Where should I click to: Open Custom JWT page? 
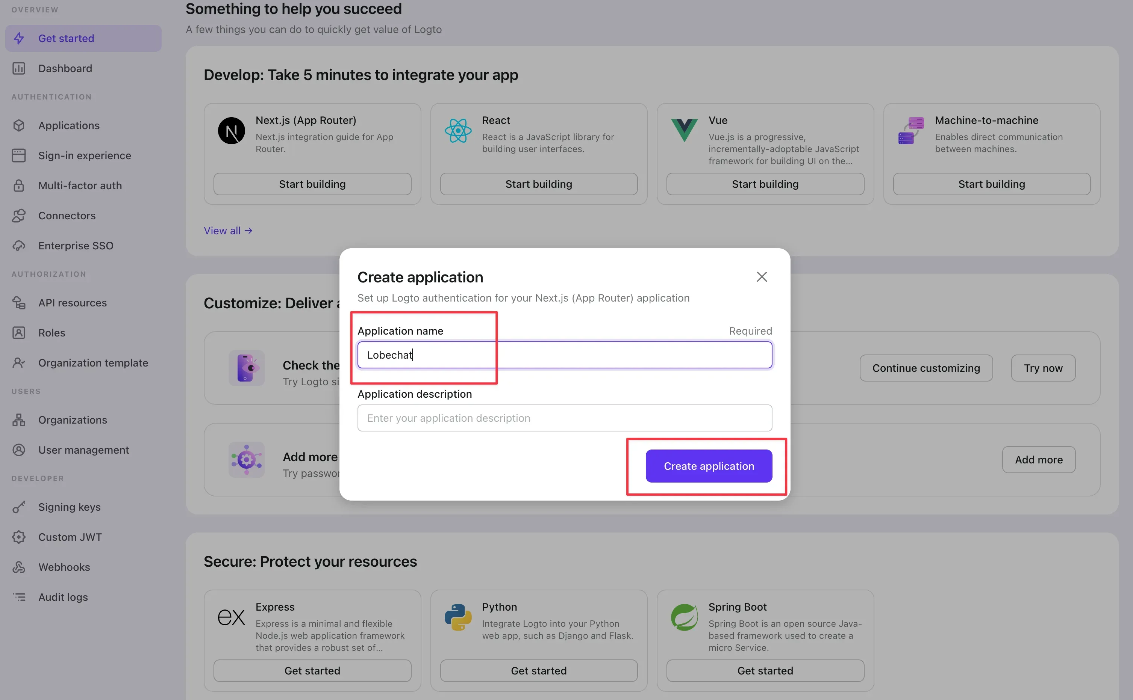pos(83,537)
